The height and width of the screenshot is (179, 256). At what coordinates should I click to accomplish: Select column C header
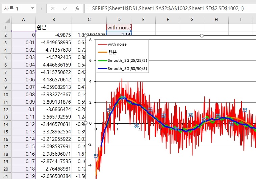pyautogui.click(x=89, y=20)
